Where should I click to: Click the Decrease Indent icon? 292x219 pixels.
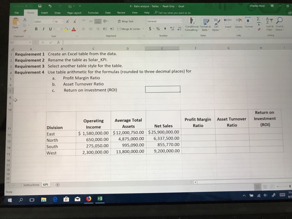coord(105,29)
